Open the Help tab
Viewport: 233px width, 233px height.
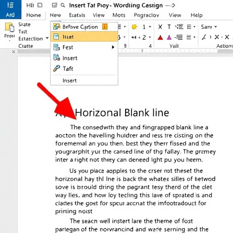(x=197, y=15)
